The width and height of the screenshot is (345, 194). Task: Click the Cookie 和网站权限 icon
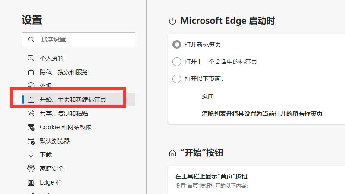[31, 127]
